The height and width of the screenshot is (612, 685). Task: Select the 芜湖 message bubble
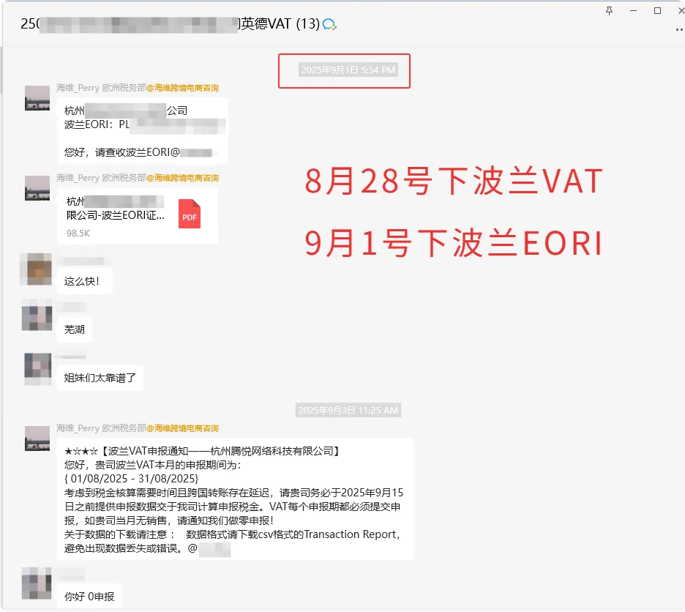pos(75,329)
